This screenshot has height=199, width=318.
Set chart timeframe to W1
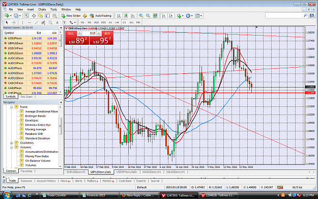[131, 22]
